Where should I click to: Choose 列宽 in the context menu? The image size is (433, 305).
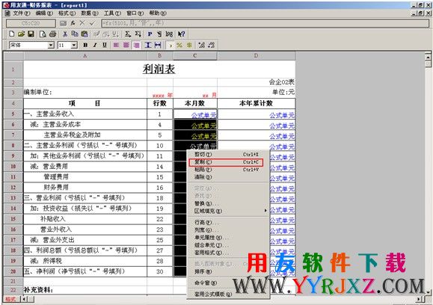point(228,230)
